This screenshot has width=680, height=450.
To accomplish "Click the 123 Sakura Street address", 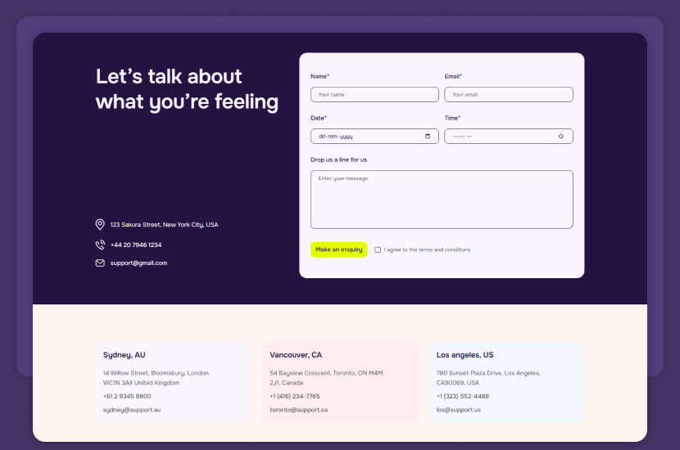I will 164,224.
